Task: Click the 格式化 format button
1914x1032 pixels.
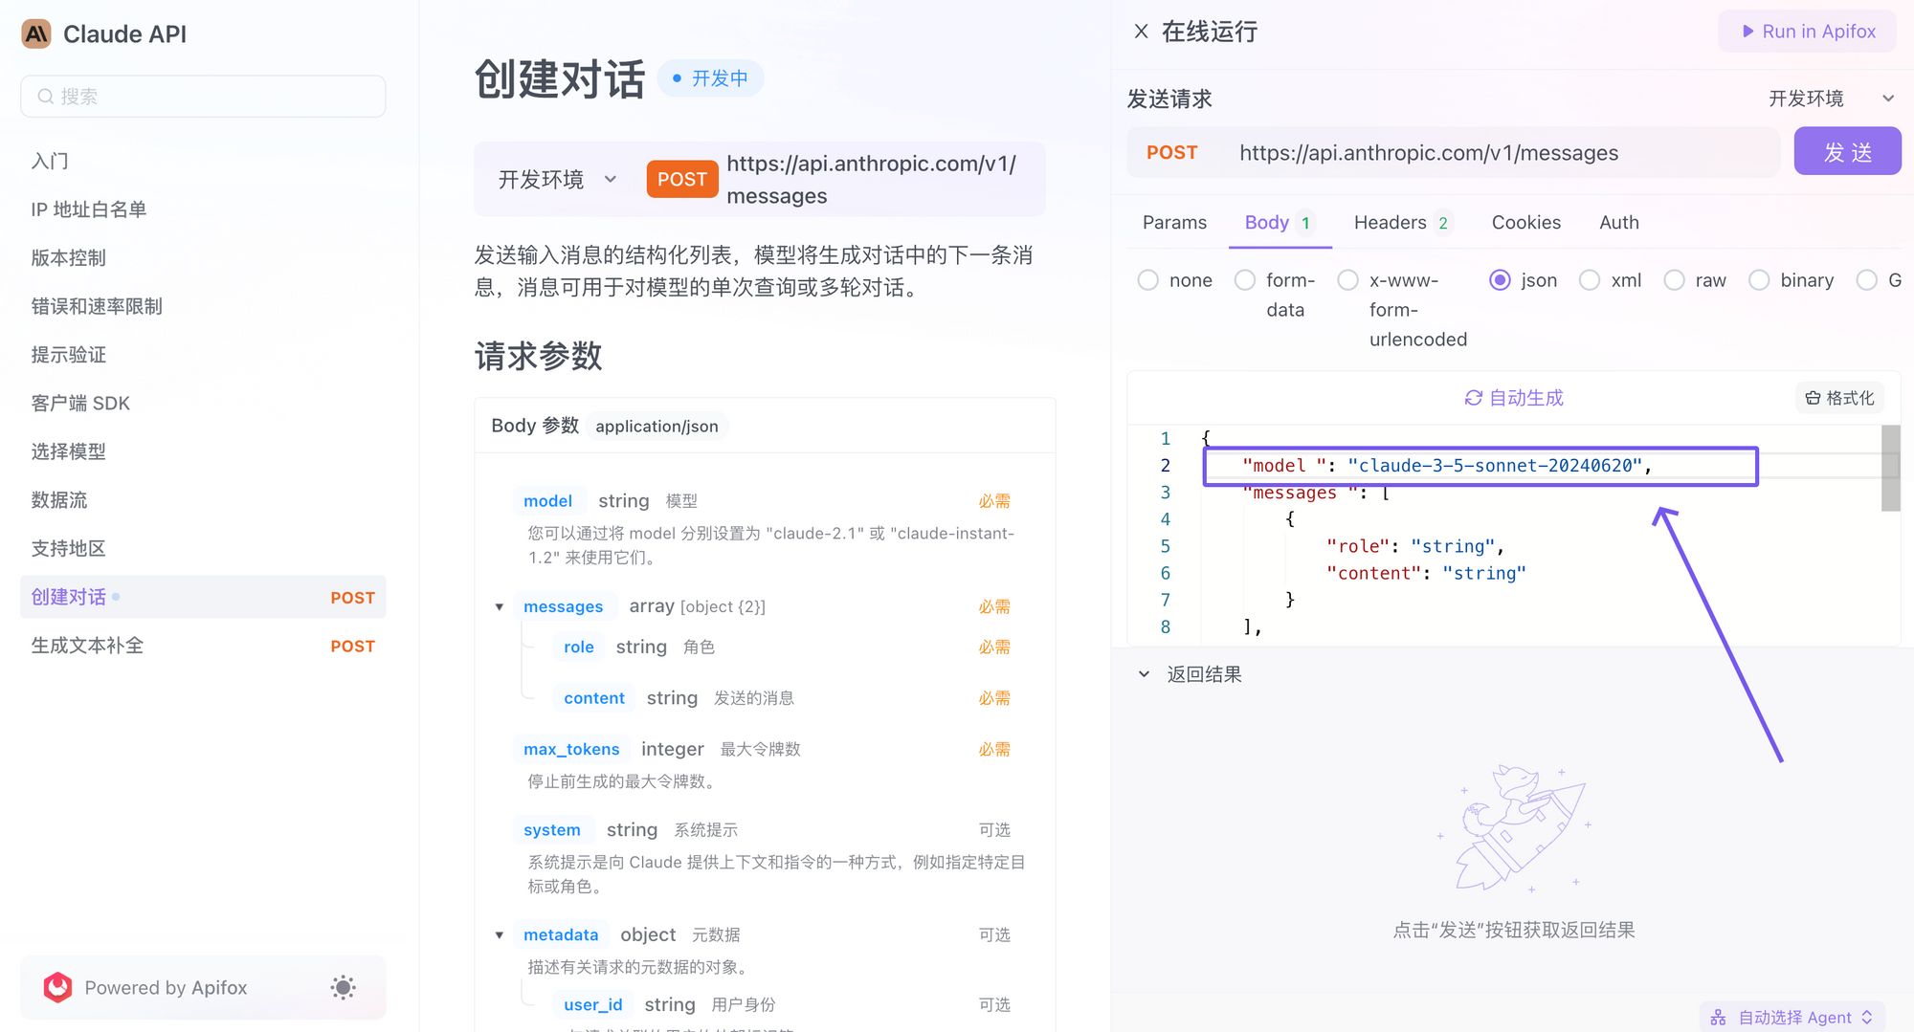Action: 1839,398
